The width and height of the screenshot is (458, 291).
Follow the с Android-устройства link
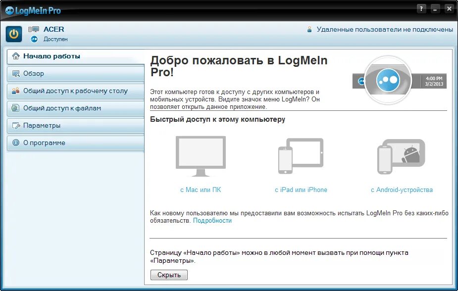402,190
